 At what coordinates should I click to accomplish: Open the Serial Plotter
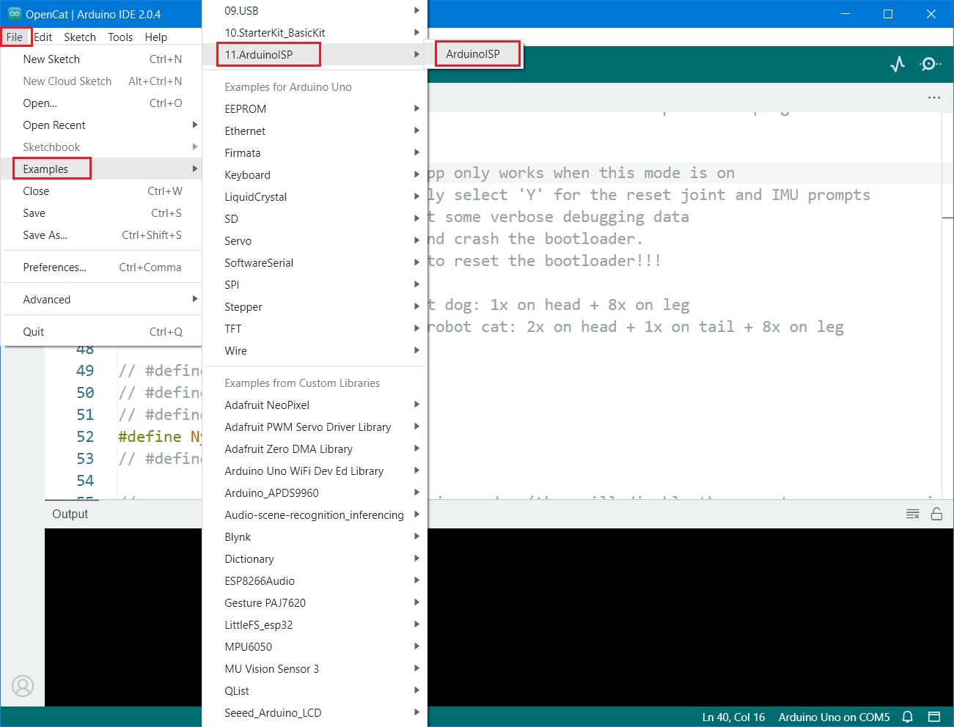pyautogui.click(x=898, y=64)
